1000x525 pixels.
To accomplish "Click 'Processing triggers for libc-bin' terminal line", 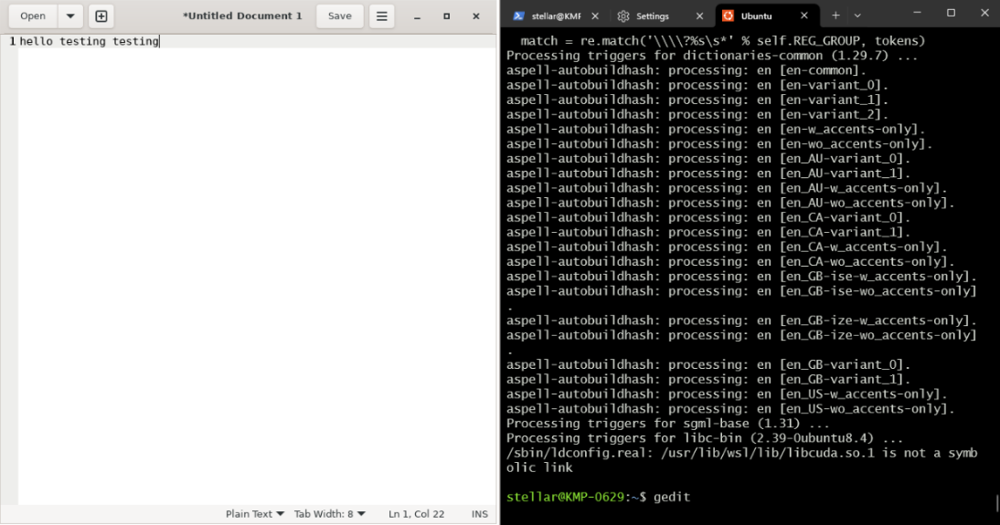I will [x=705, y=438].
